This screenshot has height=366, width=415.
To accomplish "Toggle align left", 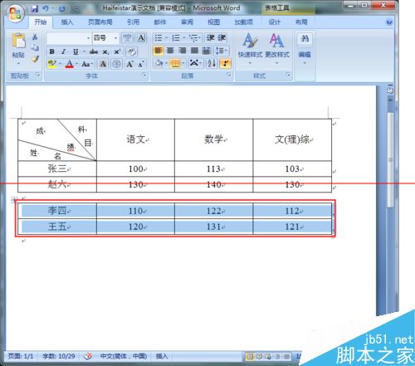I will coord(158,51).
